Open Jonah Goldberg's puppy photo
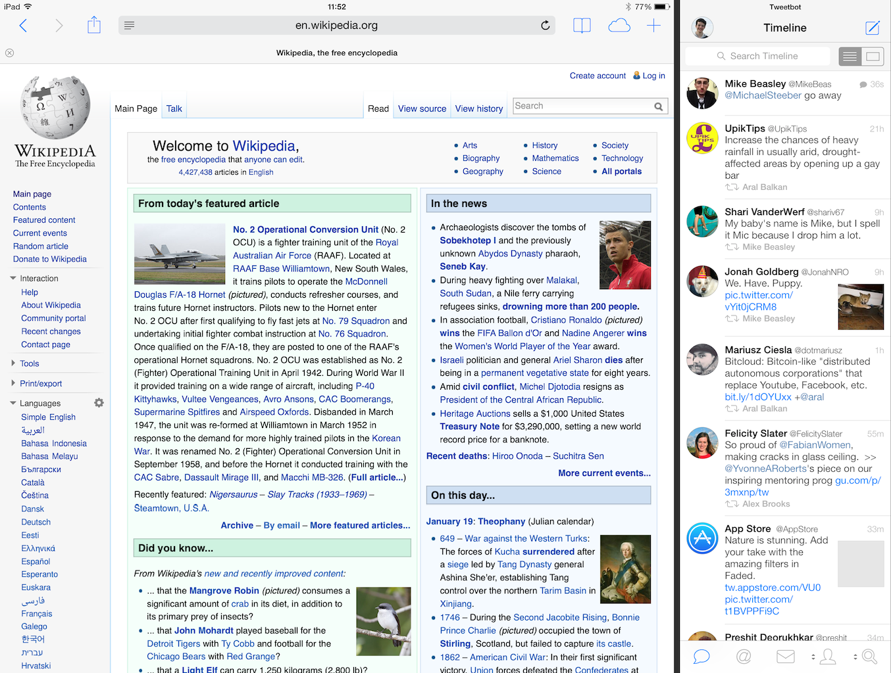 tap(861, 307)
